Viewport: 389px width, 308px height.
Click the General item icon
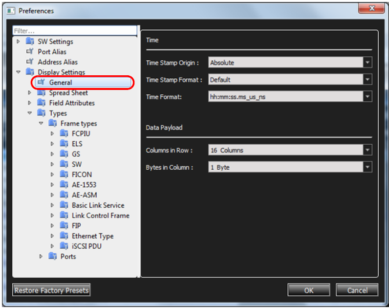click(41, 82)
